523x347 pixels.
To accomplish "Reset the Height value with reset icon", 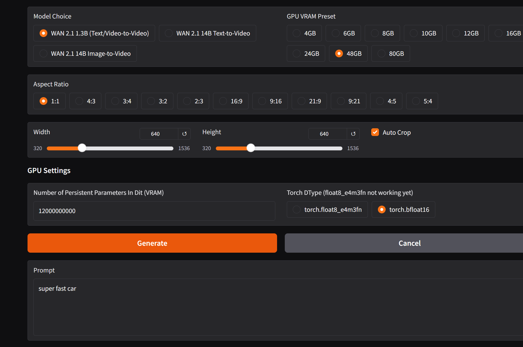I will click(x=353, y=134).
